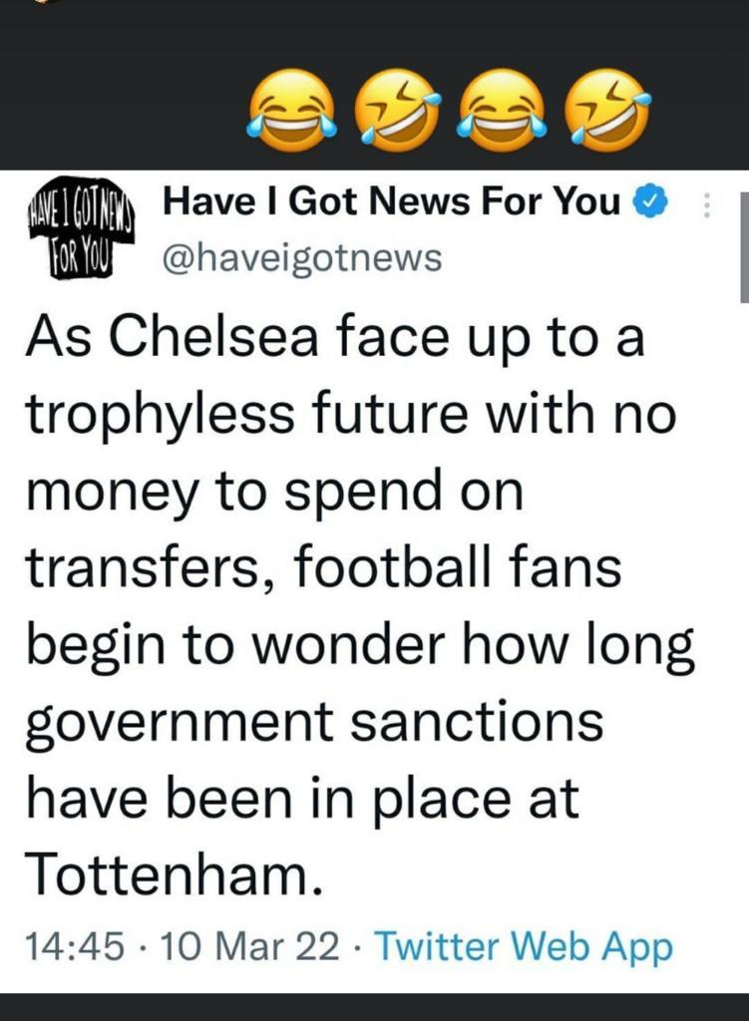
Task: Click the blue verified badge
Action: click(x=652, y=201)
